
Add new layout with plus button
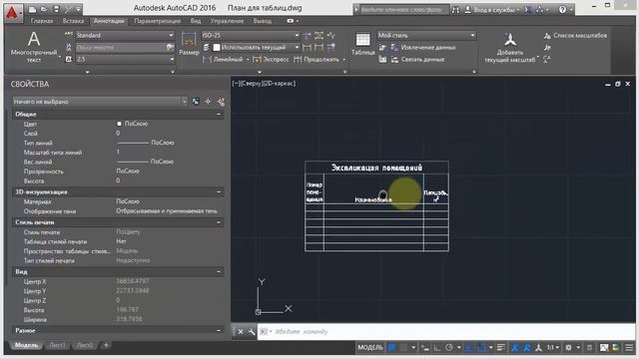click(x=106, y=345)
